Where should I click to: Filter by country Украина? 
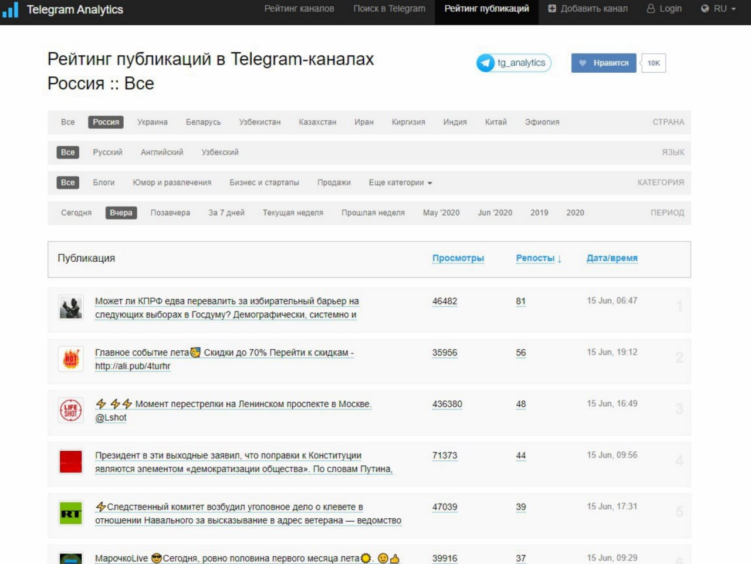[x=153, y=122]
